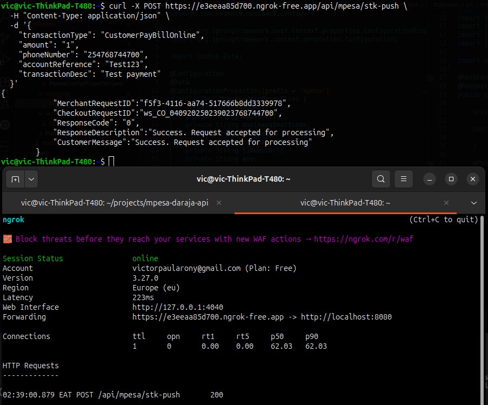The image size is (488, 405).
Task: Click the p50 value 62.03
Action: 282,346
